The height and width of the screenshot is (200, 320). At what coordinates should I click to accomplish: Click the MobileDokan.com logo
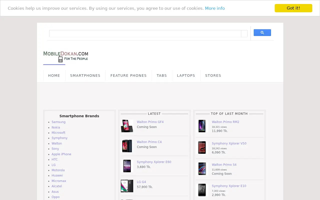[x=66, y=57]
